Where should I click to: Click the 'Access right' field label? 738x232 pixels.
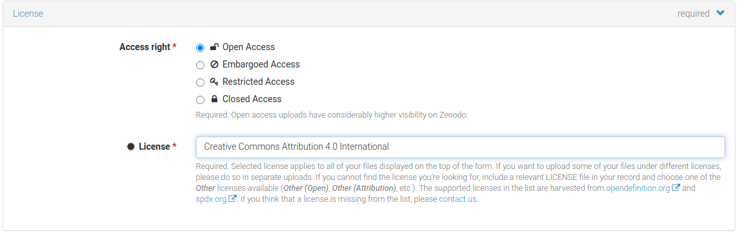click(145, 47)
